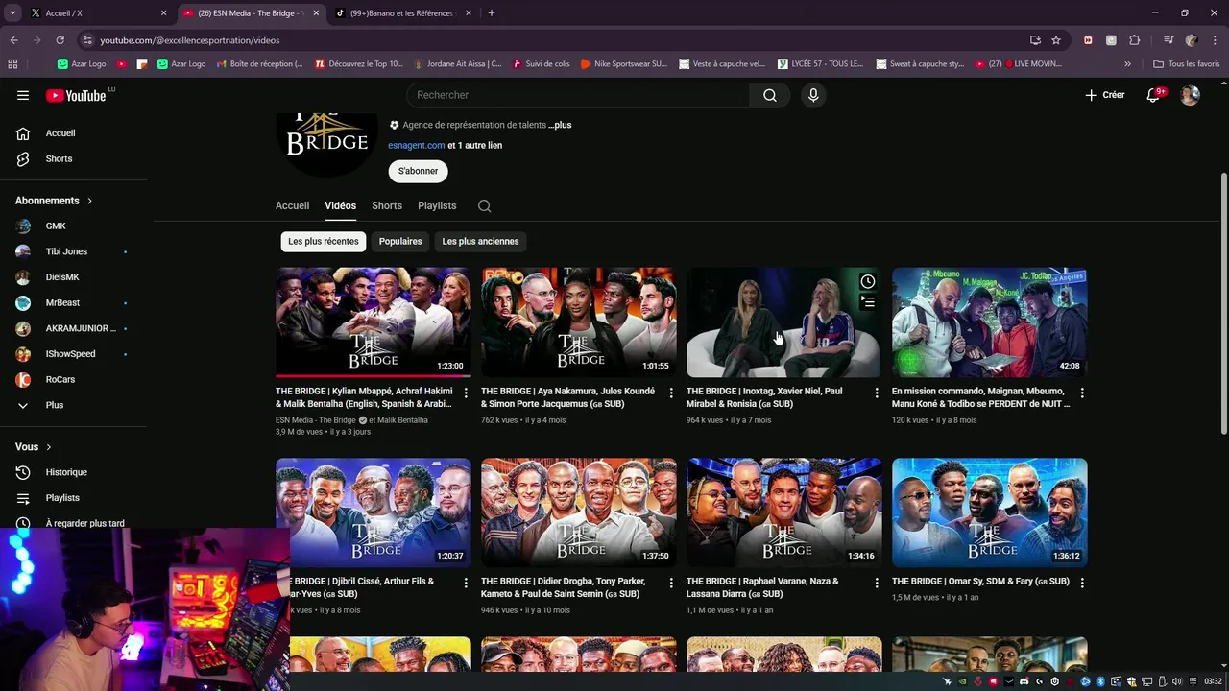Screen dimensions: 1229x691
Task: Click the taskbar clock showing 03:32
Action: coord(1213,681)
